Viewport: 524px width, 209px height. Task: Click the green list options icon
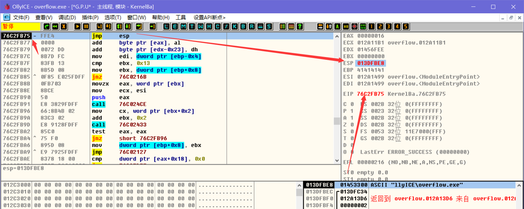(x=283, y=26)
